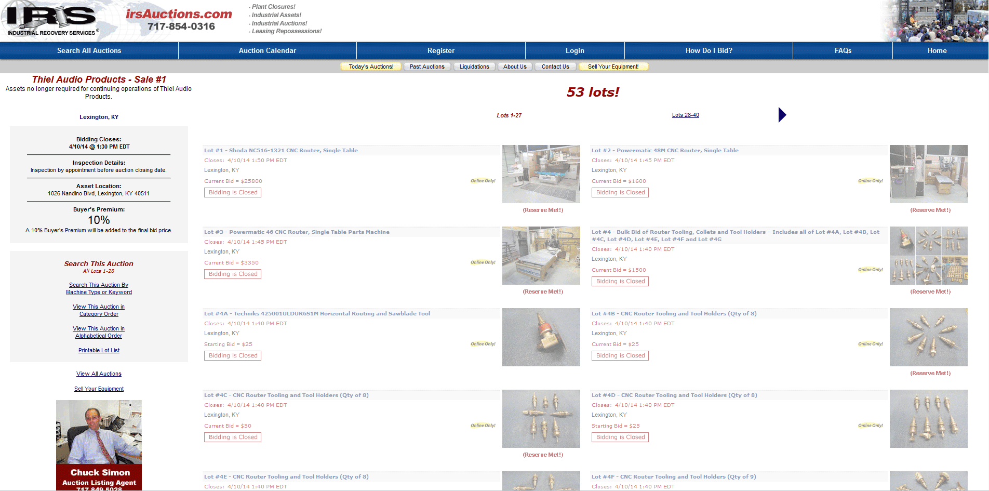Open Lot #4 Bulk Bid title link
The image size is (989, 491).
click(736, 235)
